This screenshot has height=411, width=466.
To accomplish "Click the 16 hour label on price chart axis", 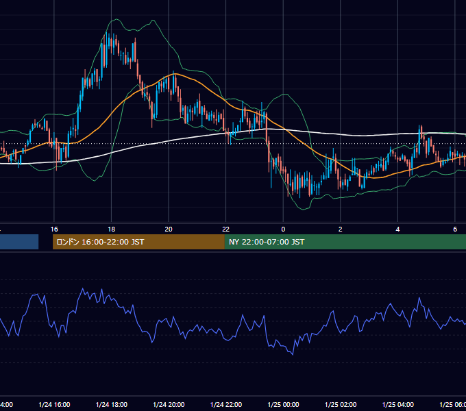I will click(54, 229).
